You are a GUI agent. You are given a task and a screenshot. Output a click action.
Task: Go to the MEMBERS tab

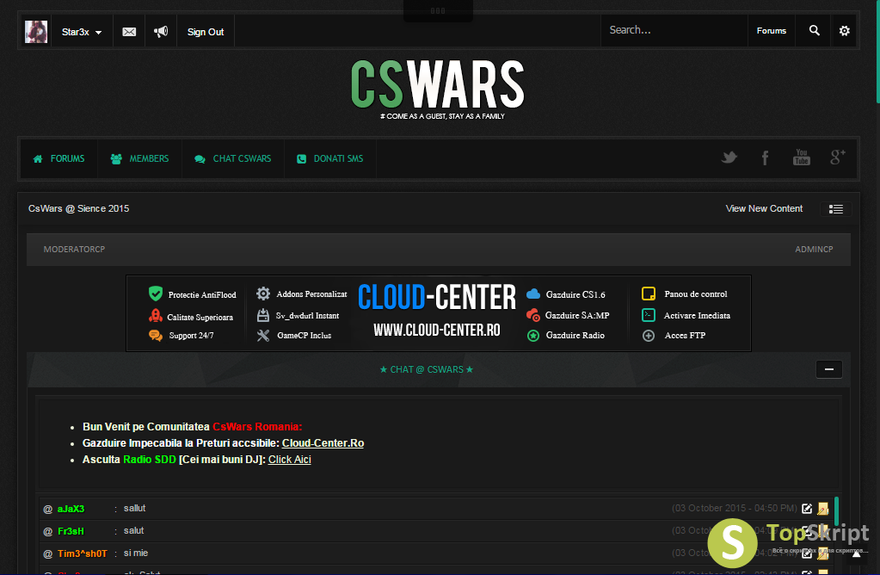tap(139, 159)
